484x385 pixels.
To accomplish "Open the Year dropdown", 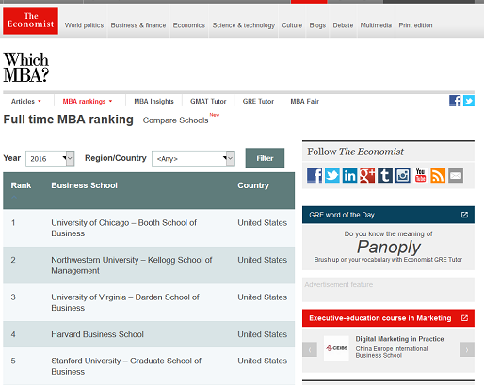I will pos(50,158).
